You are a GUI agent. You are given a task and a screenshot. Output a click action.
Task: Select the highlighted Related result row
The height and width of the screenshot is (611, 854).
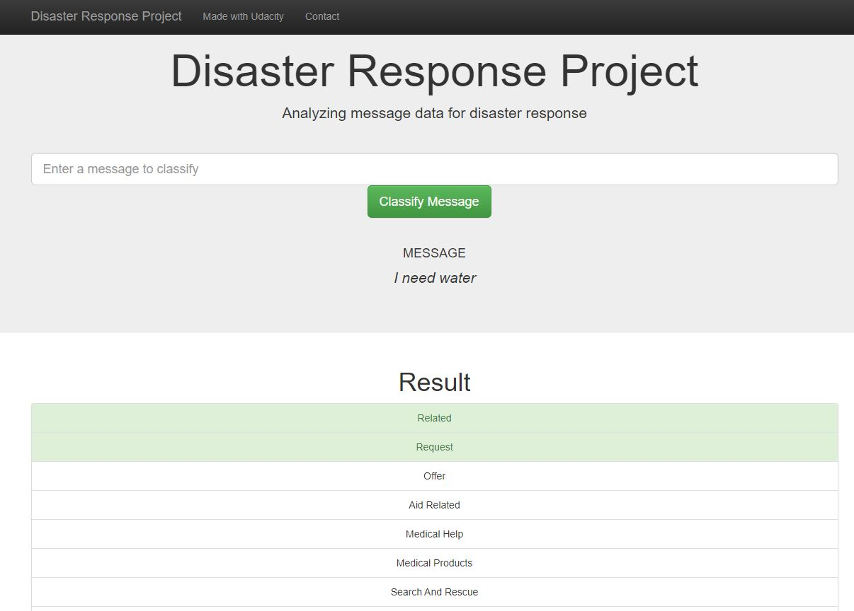click(x=434, y=418)
